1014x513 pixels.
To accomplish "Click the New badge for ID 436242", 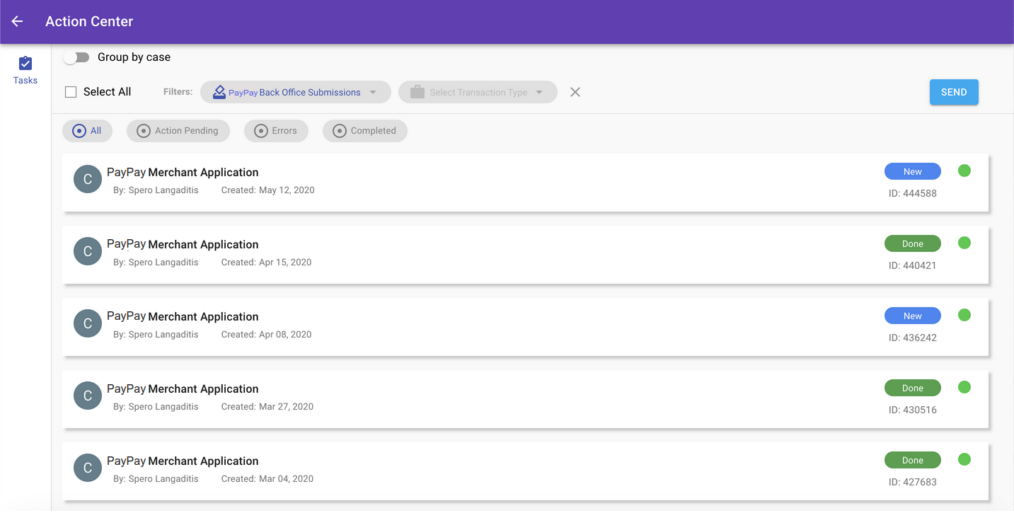I will [913, 316].
